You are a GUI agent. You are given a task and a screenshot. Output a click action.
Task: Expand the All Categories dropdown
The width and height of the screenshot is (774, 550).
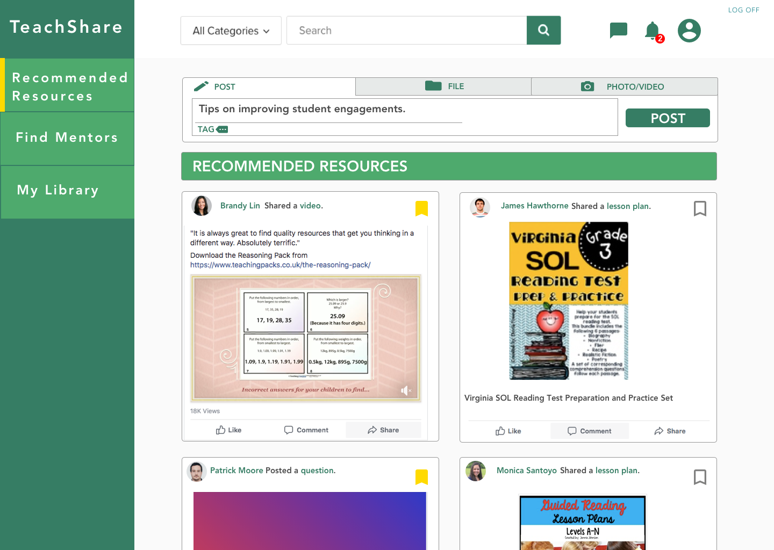tap(231, 31)
